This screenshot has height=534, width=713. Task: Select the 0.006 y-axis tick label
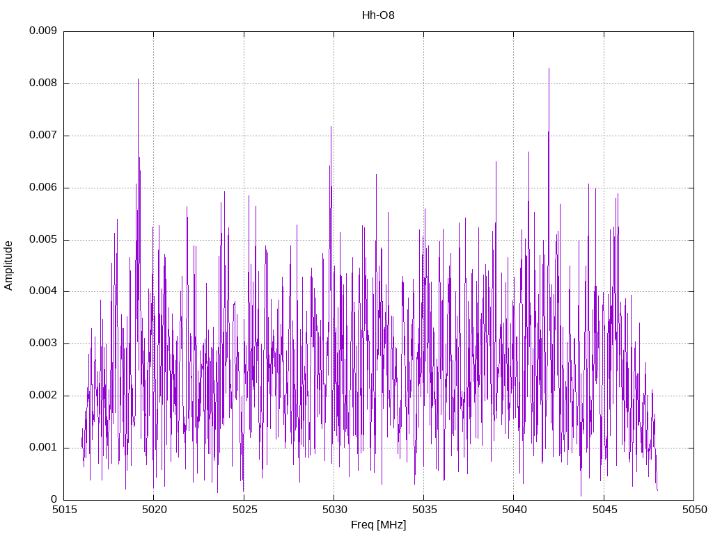(x=42, y=188)
